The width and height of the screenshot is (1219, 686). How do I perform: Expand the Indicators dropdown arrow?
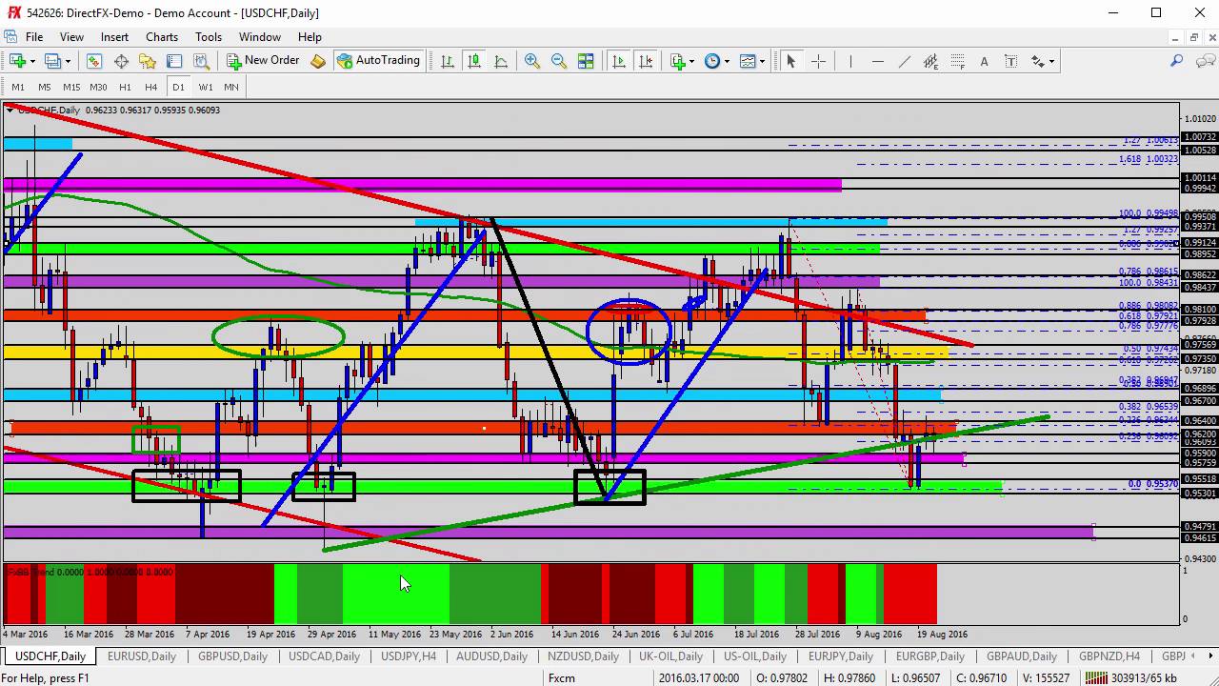(692, 61)
